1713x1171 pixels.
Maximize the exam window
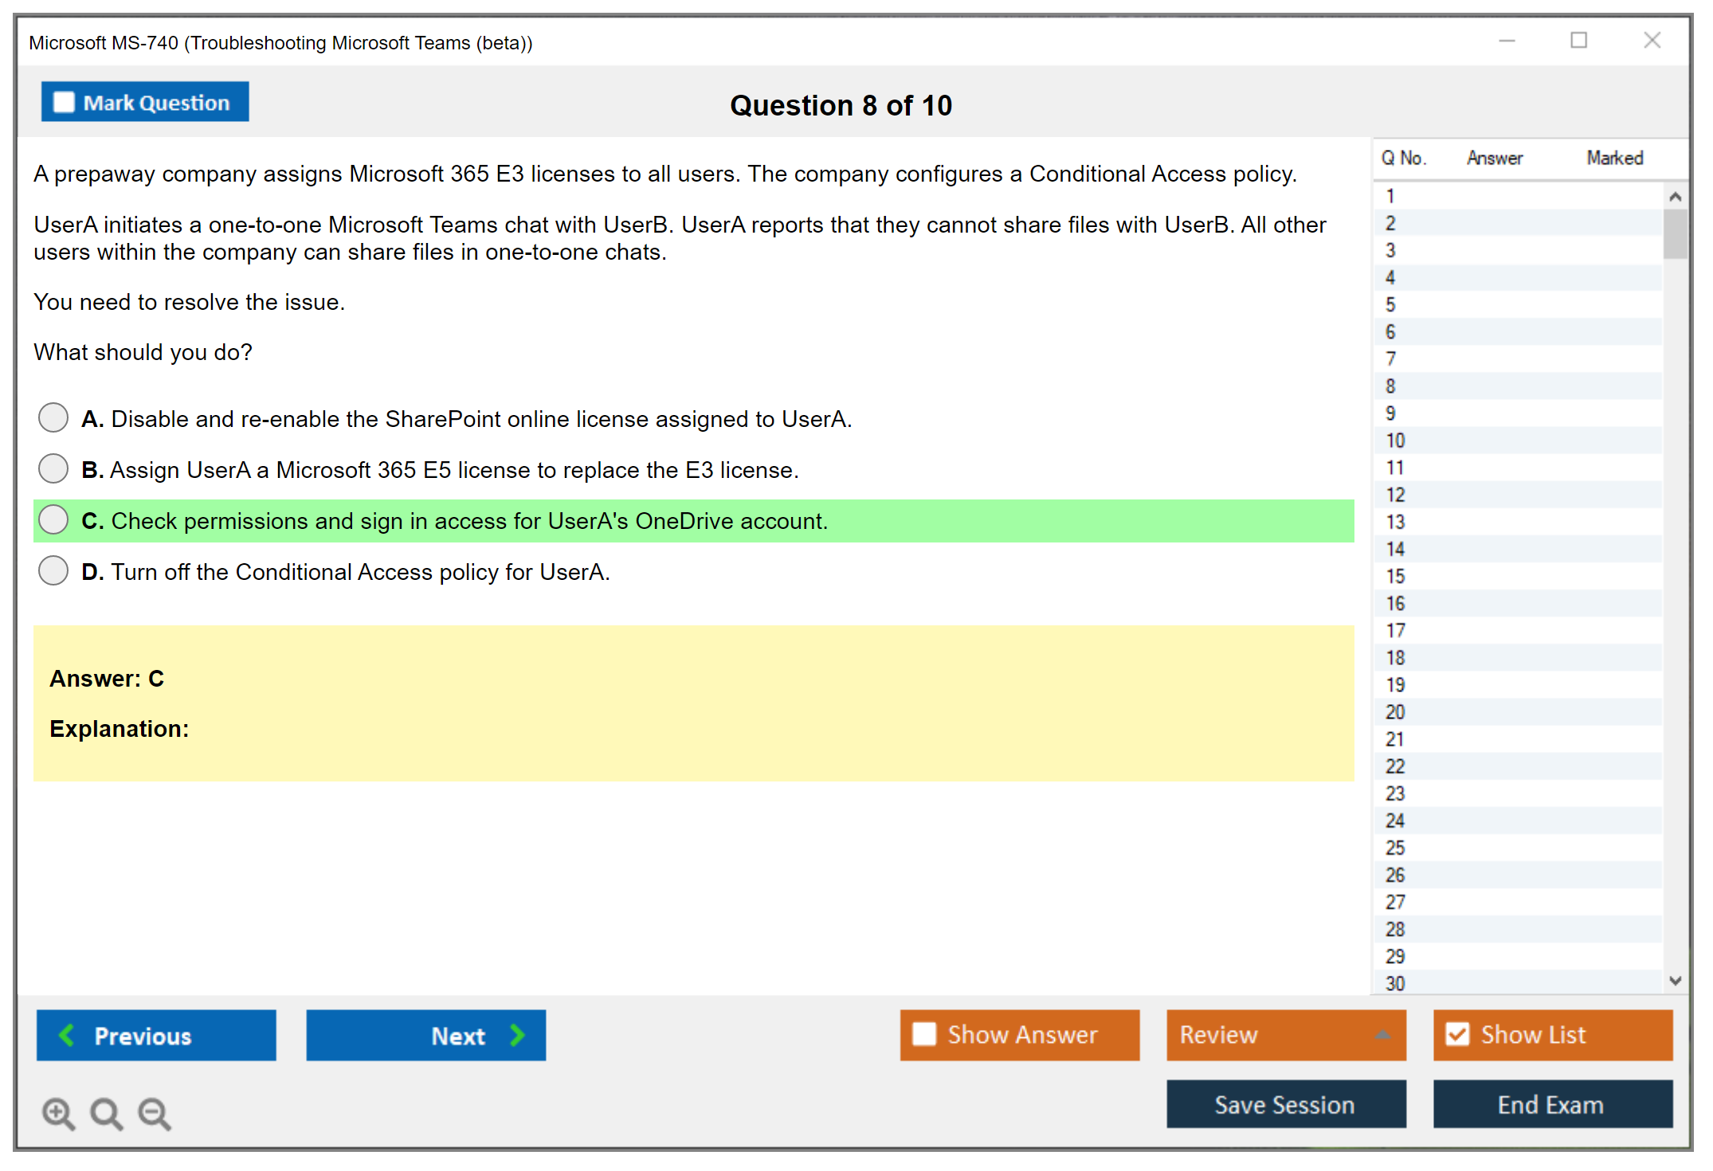pyautogui.click(x=1578, y=41)
